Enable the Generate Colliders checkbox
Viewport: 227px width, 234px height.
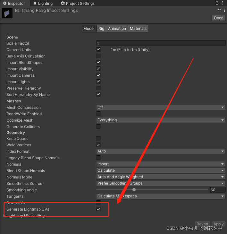pyautogui.click(x=98, y=126)
